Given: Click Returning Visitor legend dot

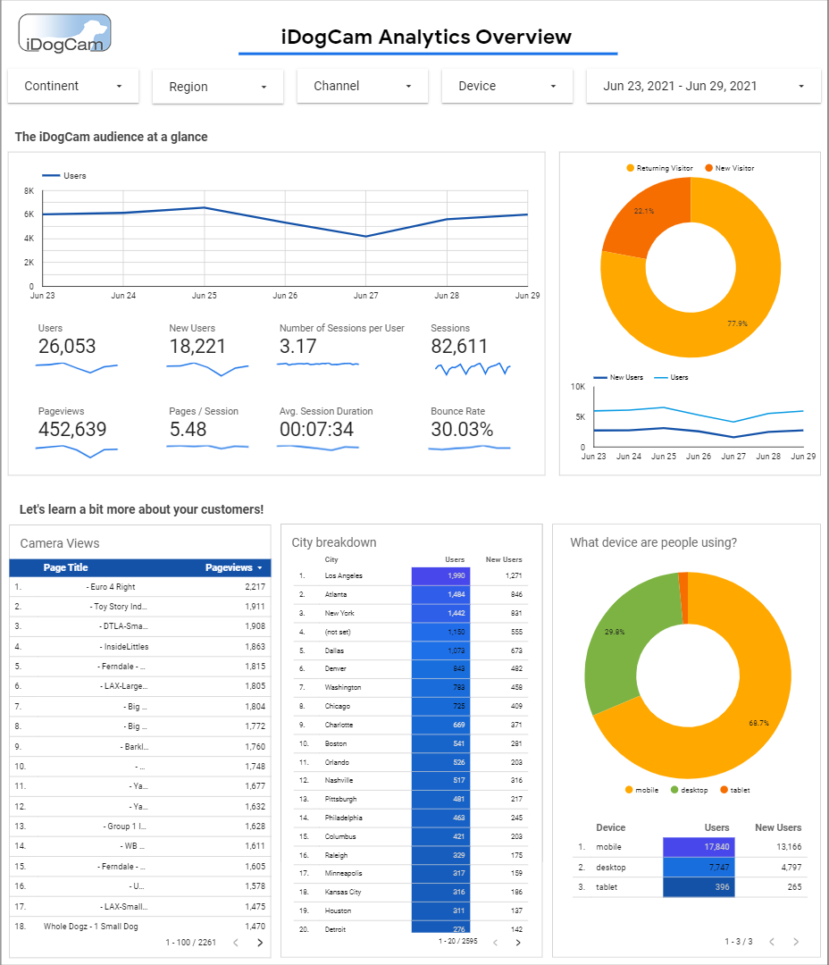Looking at the screenshot, I should click(630, 168).
